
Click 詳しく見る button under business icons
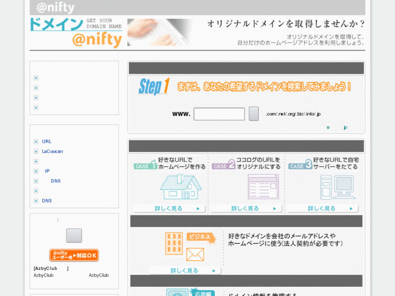coord(185,270)
